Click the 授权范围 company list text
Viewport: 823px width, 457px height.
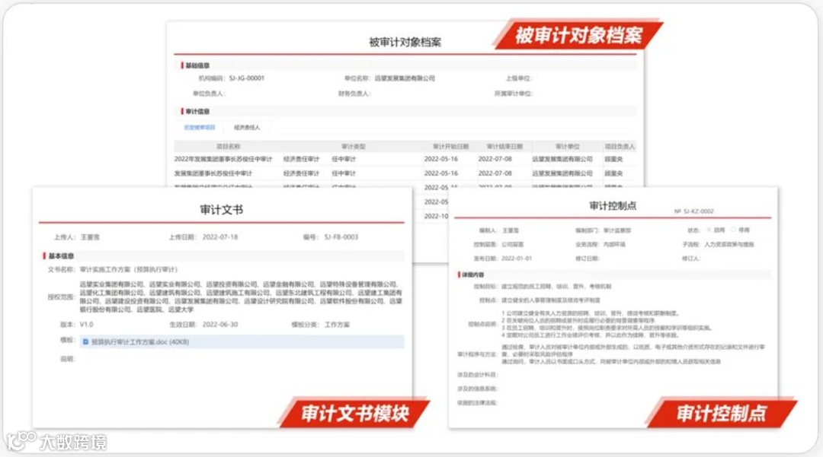(241, 297)
